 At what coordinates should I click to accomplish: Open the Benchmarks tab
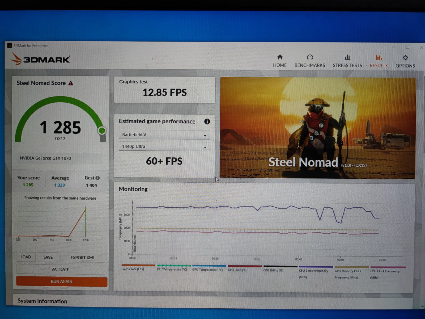pyautogui.click(x=310, y=61)
